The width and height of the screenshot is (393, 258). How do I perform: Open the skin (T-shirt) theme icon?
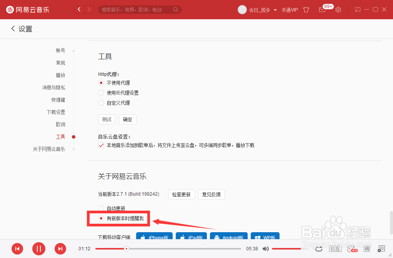[x=306, y=10]
